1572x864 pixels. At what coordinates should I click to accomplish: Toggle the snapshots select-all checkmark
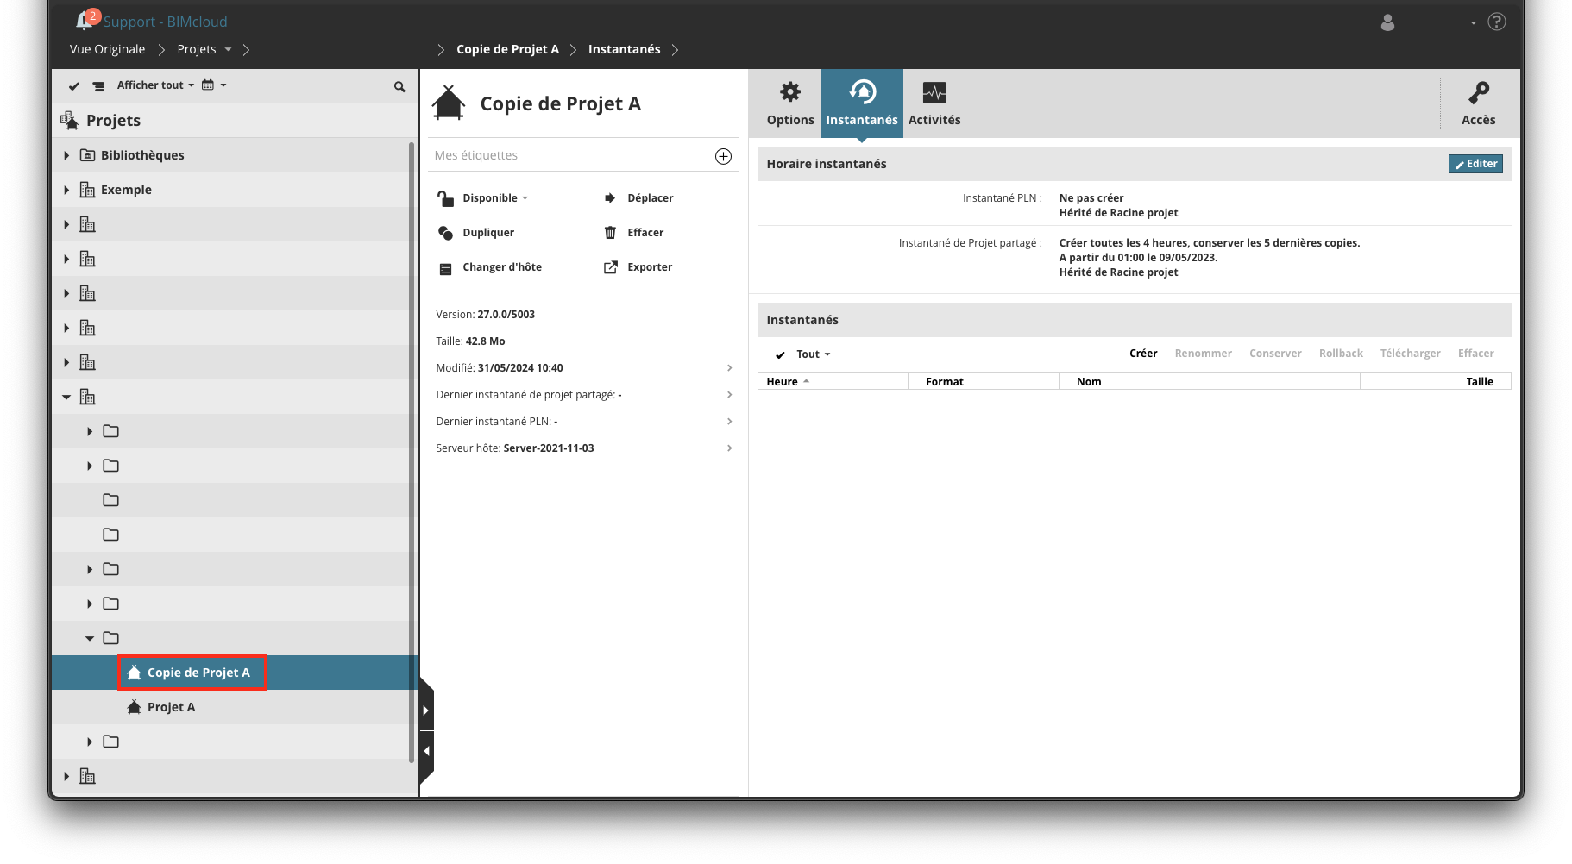click(x=780, y=355)
